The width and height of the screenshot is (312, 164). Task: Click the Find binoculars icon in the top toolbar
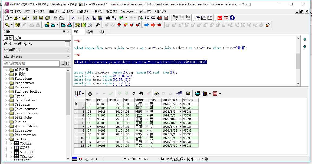108,18
